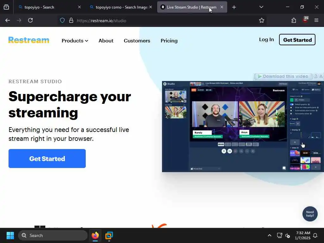Viewport: 324px width, 243px height.
Task: Go to the Pricing page
Action: [x=169, y=41]
